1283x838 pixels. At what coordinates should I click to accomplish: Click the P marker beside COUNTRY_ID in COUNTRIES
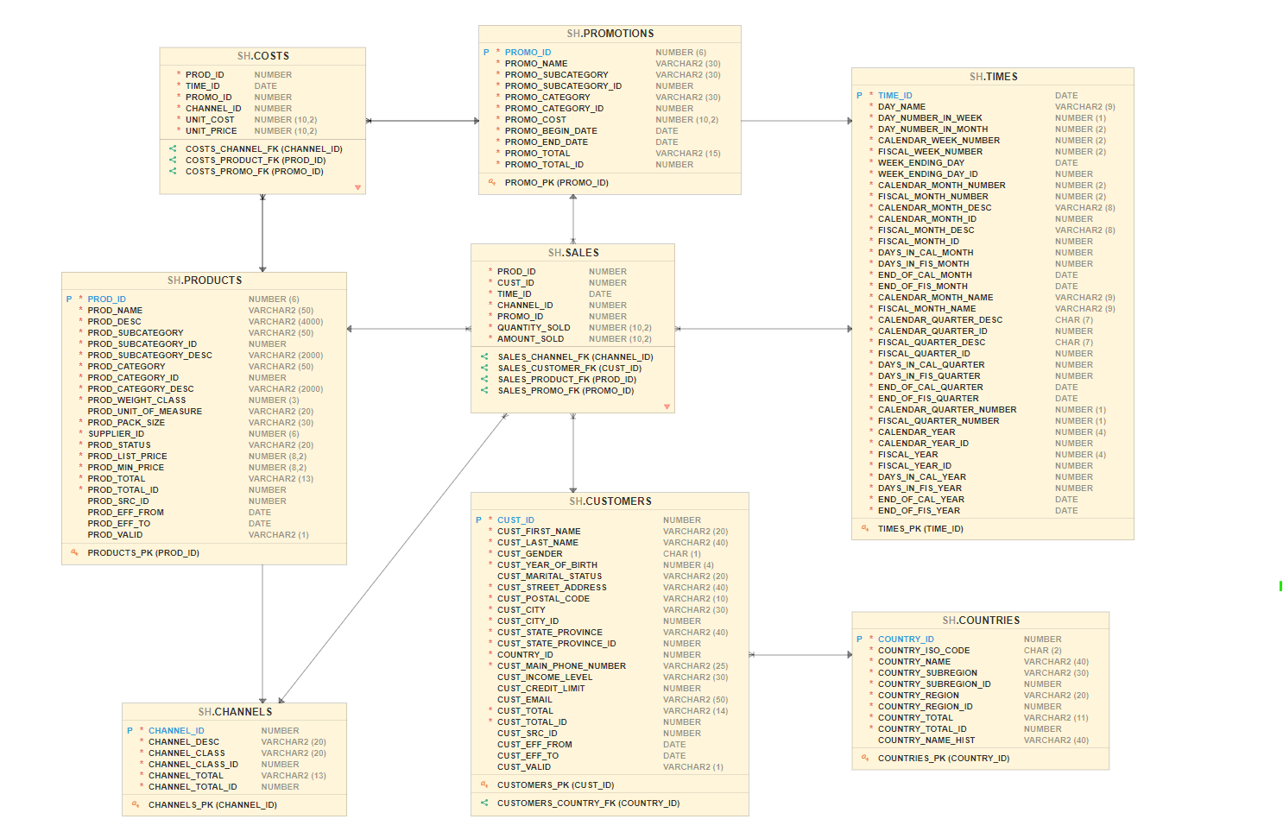[858, 639]
